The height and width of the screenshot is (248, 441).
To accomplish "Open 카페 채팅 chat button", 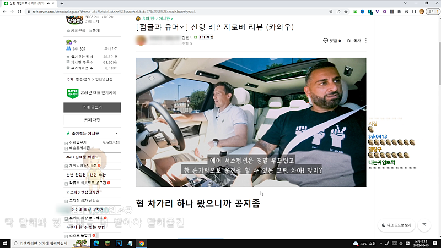I will [x=92, y=119].
